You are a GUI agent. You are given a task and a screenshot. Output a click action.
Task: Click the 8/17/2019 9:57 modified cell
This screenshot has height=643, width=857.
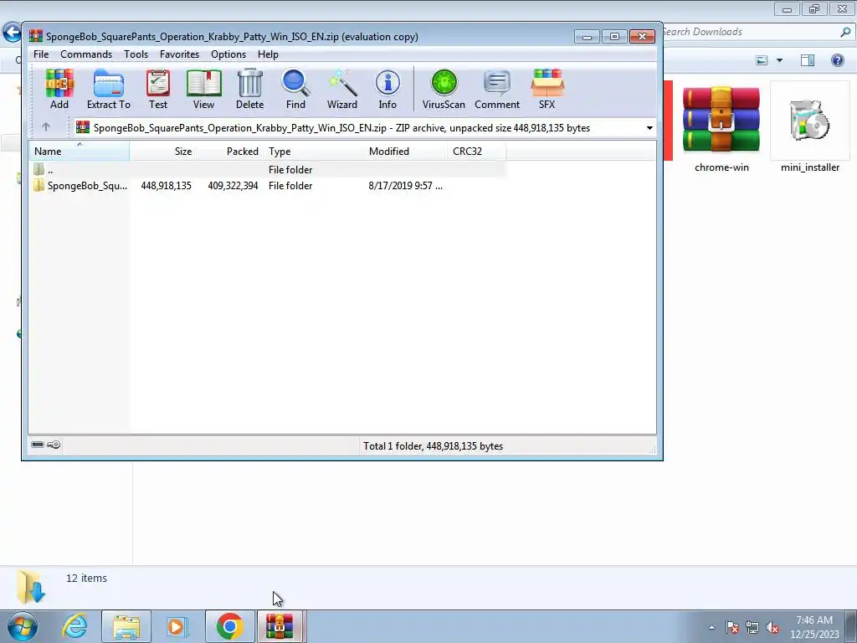(405, 185)
